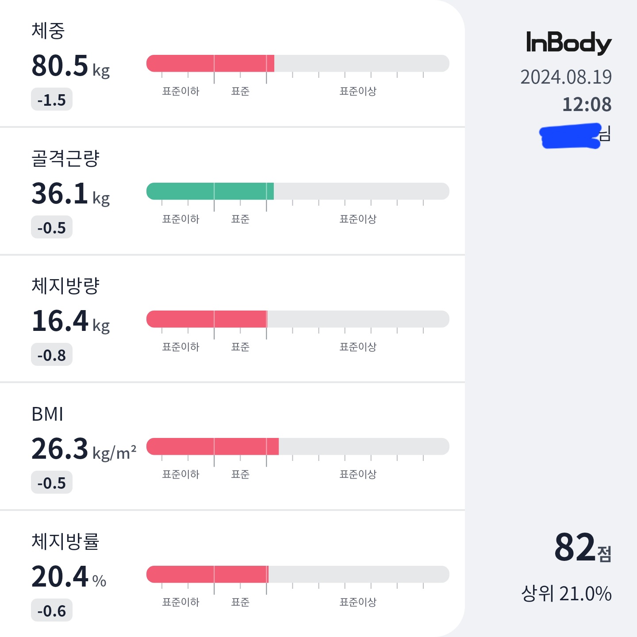The width and height of the screenshot is (637, 637).
Task: Click the BMI progress bar
Action: pyautogui.click(x=298, y=446)
